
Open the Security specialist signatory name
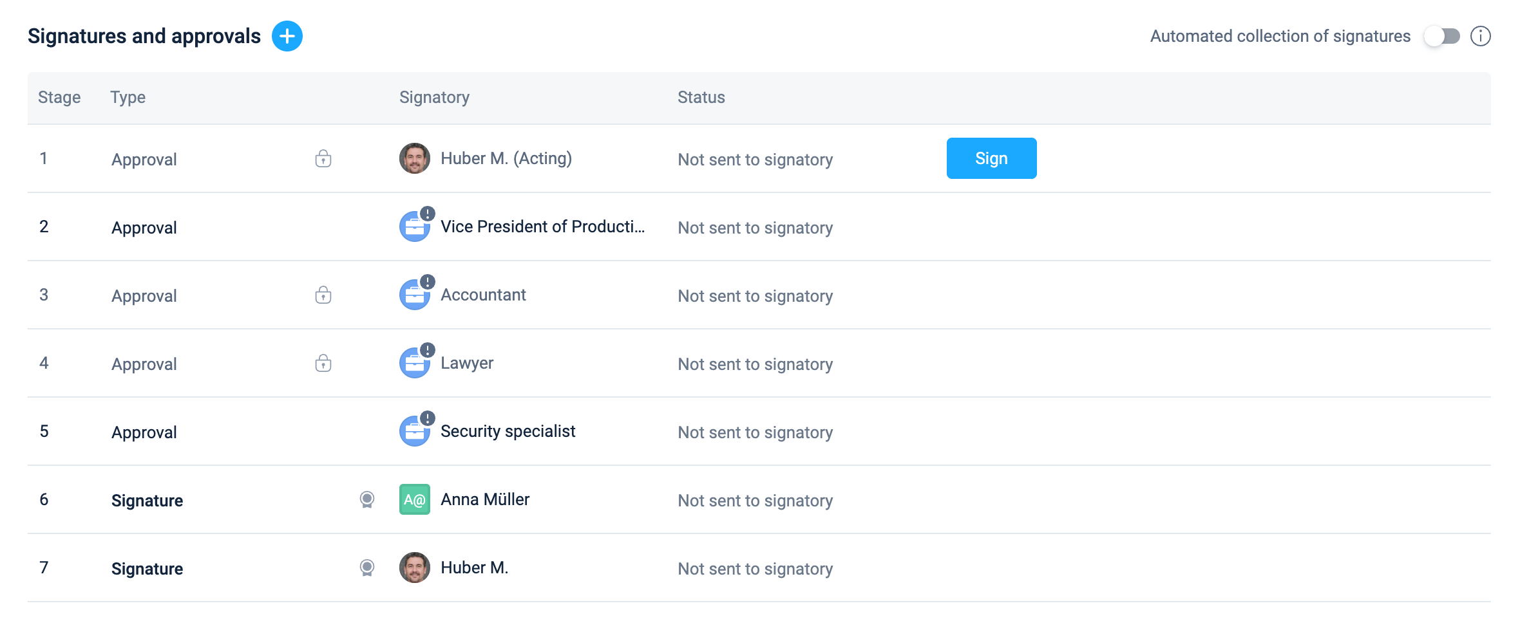[x=508, y=431]
